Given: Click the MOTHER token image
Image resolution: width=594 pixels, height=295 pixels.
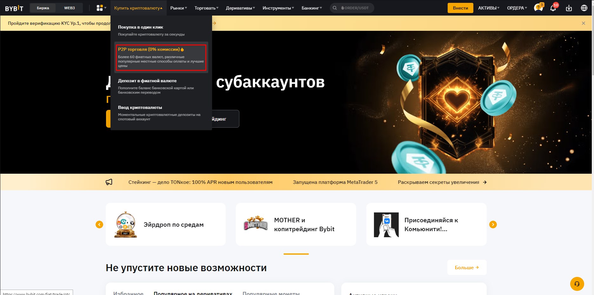Looking at the screenshot, I should pyautogui.click(x=256, y=223).
